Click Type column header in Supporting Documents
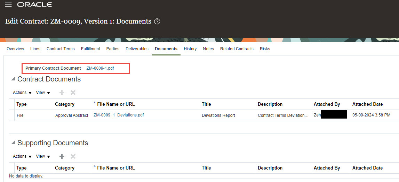 click(21, 168)
